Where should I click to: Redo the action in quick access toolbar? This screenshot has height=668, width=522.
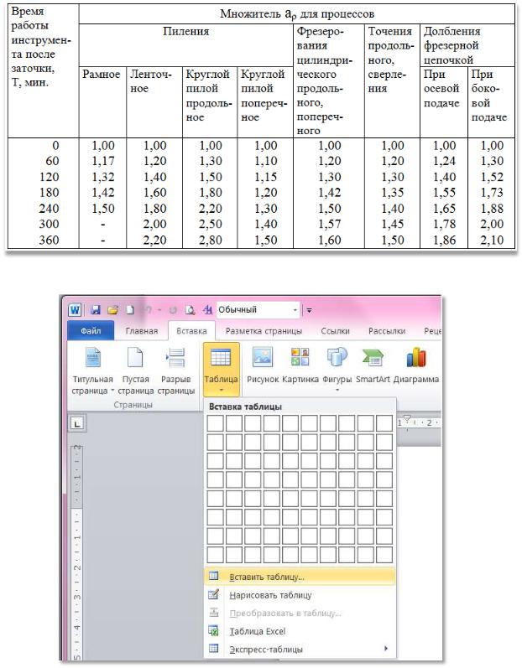pos(173,310)
